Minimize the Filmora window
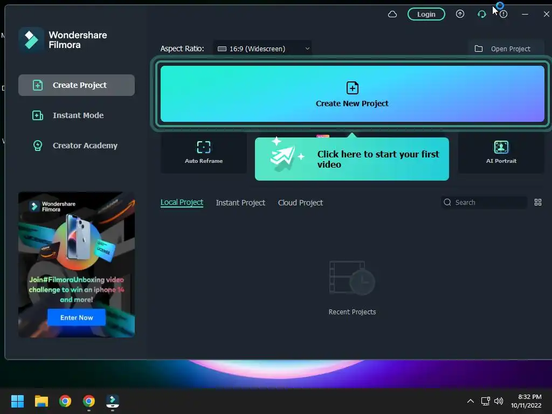Image resolution: width=552 pixels, height=414 pixels. [x=525, y=14]
